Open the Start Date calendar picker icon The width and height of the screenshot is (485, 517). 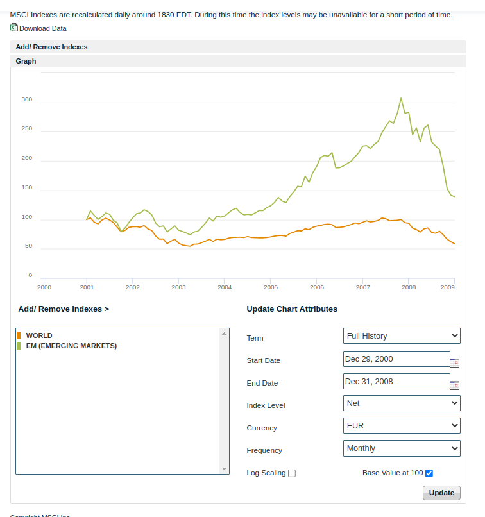(455, 362)
